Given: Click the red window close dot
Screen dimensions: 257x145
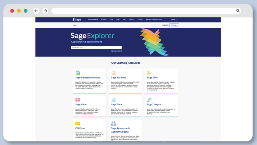Looking at the screenshot, I should [12, 11].
